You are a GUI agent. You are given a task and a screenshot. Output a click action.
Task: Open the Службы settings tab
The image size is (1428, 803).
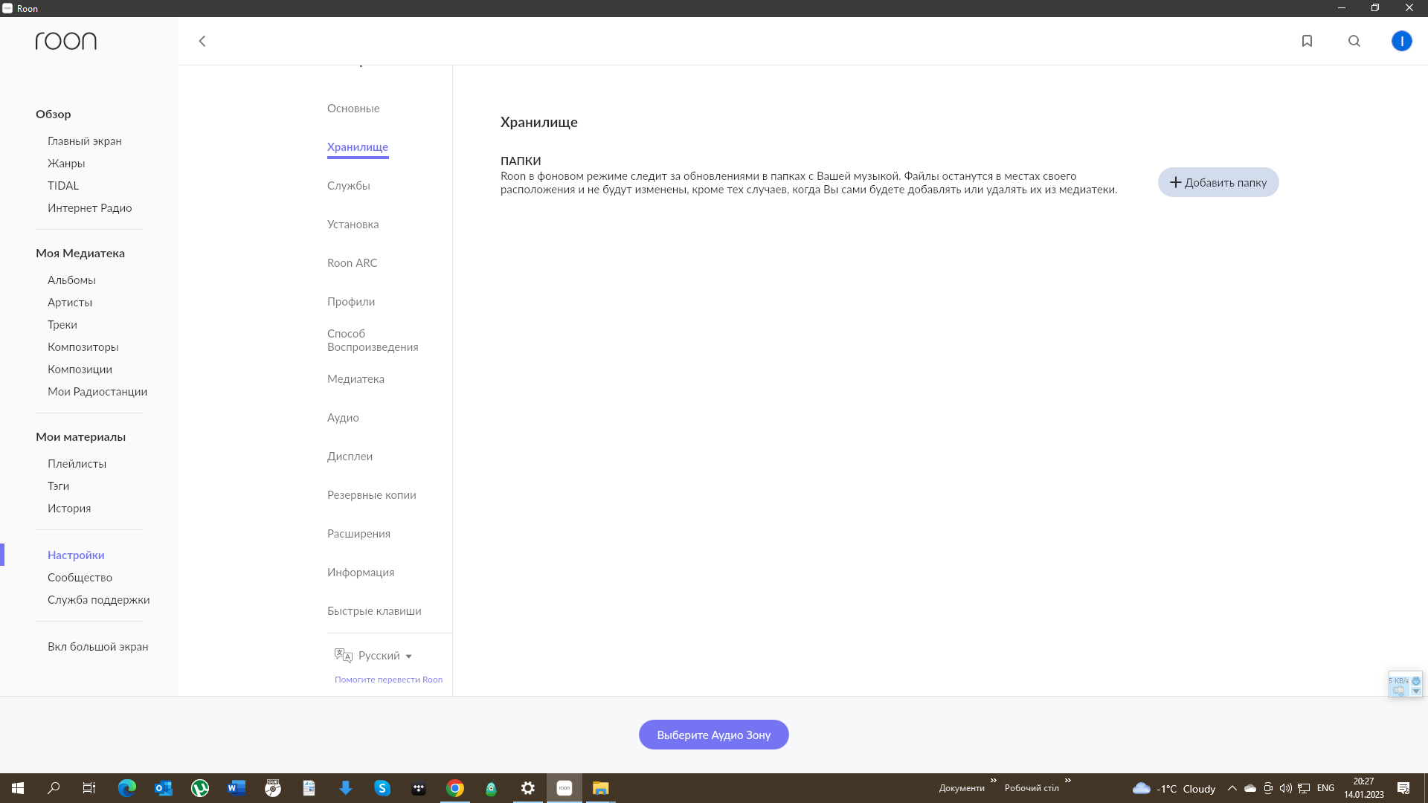349,185
